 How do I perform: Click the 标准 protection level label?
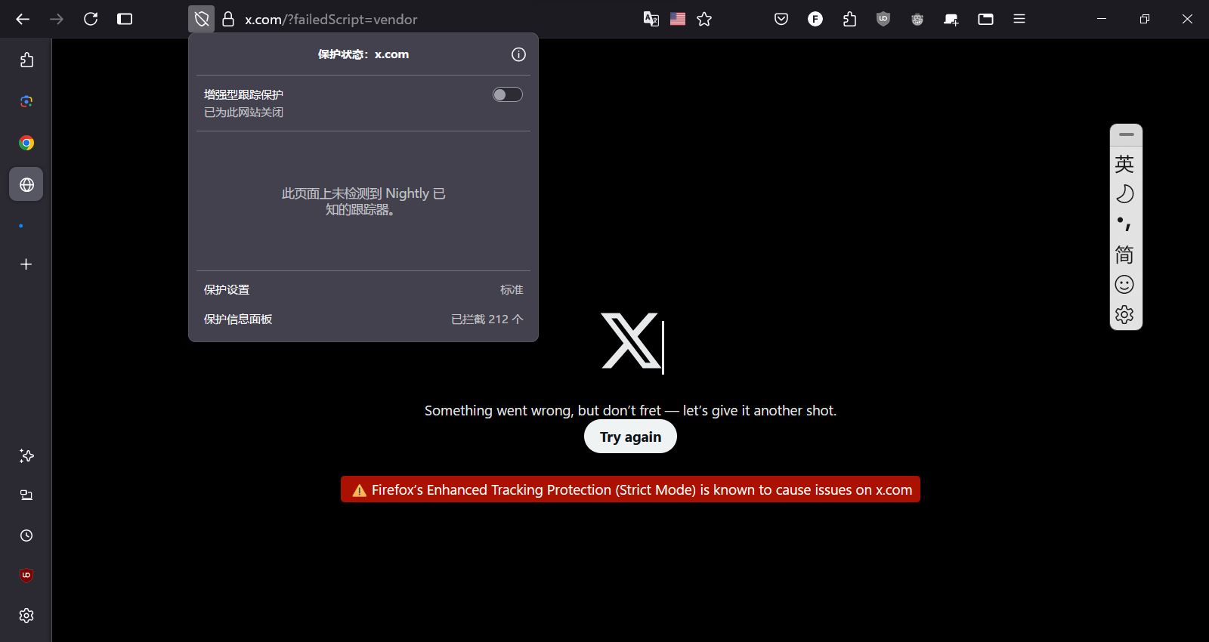tap(512, 290)
